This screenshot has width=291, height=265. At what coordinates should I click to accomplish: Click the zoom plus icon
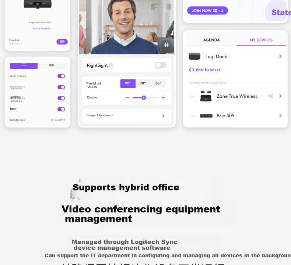pyautogui.click(x=163, y=98)
